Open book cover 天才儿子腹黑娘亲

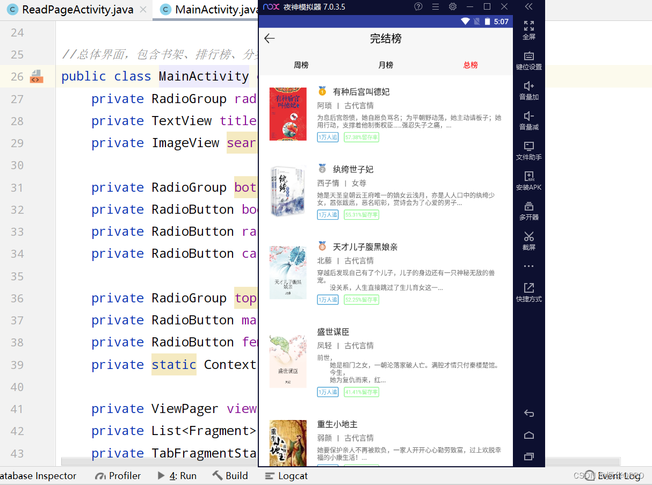pos(288,272)
